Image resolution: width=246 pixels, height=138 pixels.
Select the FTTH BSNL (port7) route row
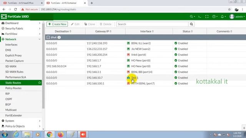[145, 84]
